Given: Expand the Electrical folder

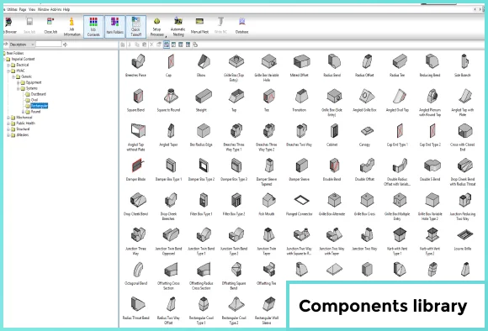Looking at the screenshot, I should click(x=8, y=65).
